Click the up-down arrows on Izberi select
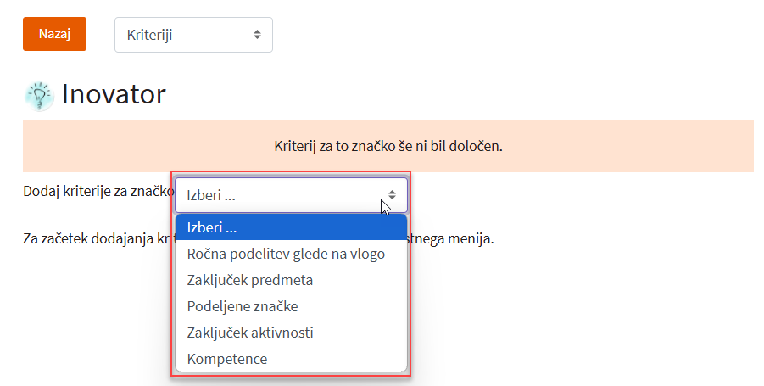This screenshot has width=764, height=386. click(x=392, y=195)
